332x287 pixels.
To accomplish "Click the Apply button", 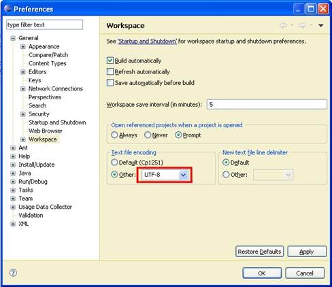I will [x=307, y=252].
